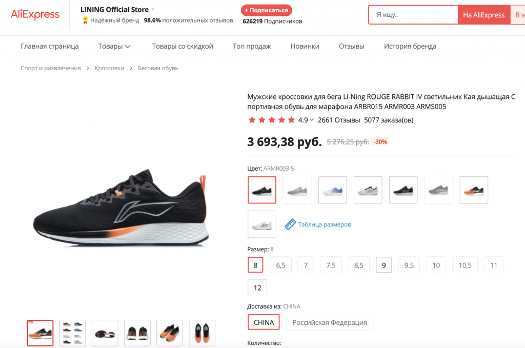Viewport: 525px width, 348px height.
Task: Click the size chart ruler icon
Action: pos(291,224)
